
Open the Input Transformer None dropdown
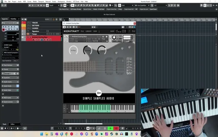pyautogui.click(x=16, y=61)
